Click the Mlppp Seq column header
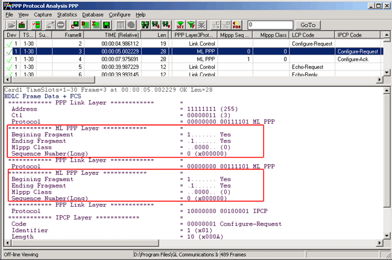Screen dimensions: 392x260 (235, 35)
